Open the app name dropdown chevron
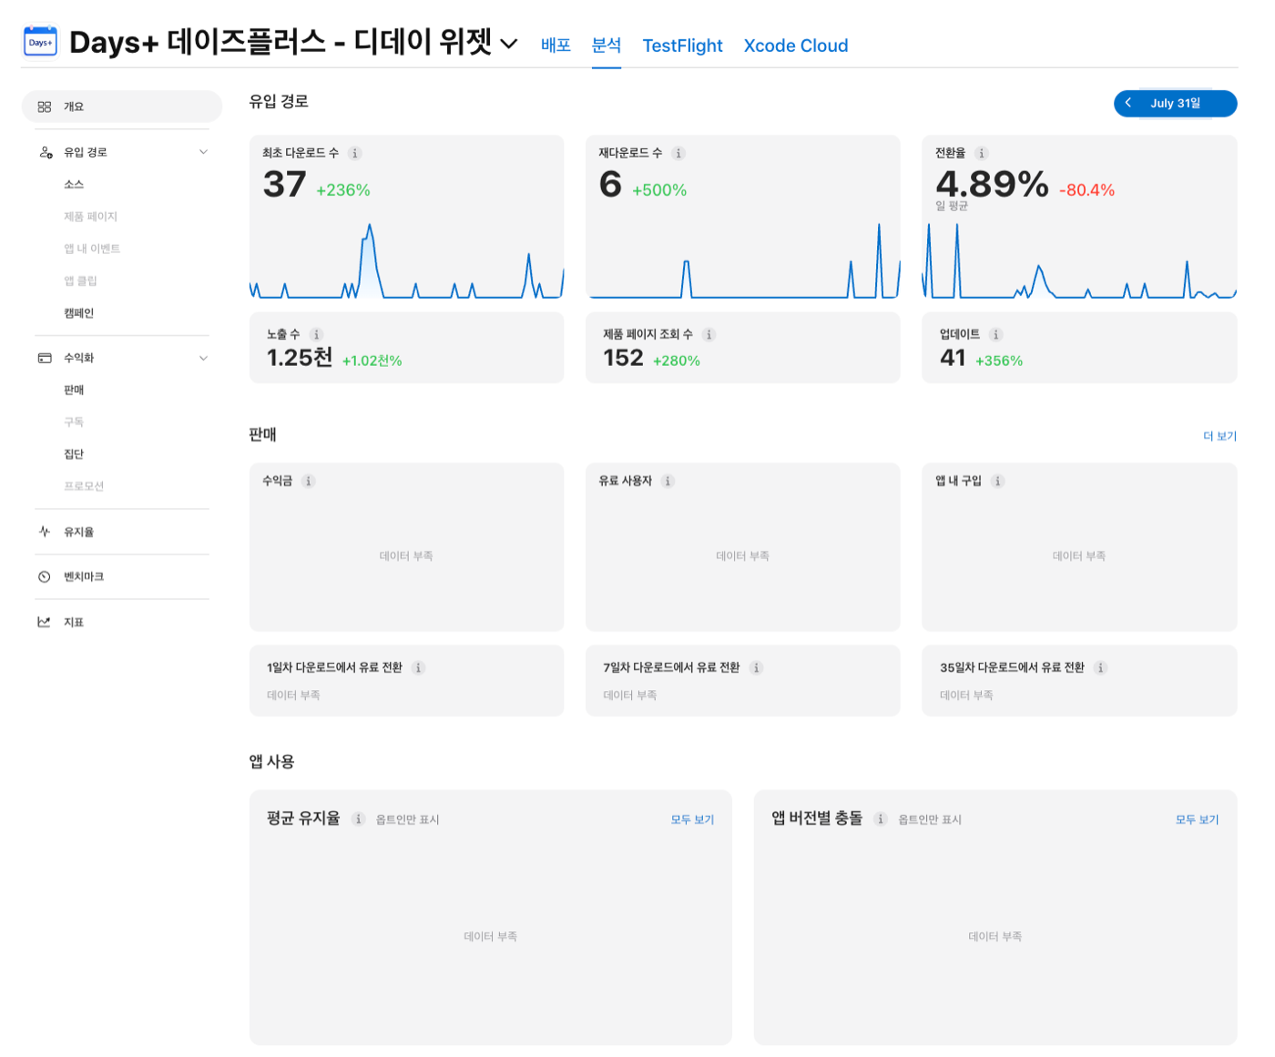This screenshot has width=1275, height=1057. tap(509, 44)
